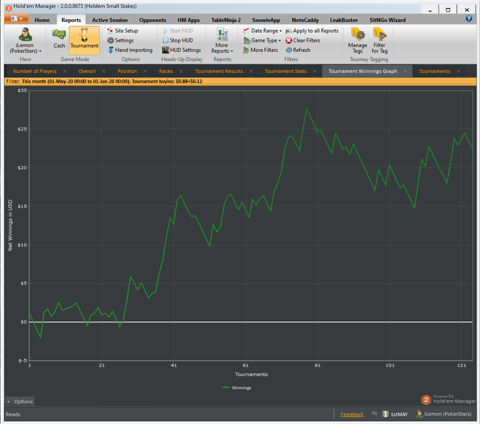Open the HM Apps tab
This screenshot has height=424, width=480.
(189, 20)
